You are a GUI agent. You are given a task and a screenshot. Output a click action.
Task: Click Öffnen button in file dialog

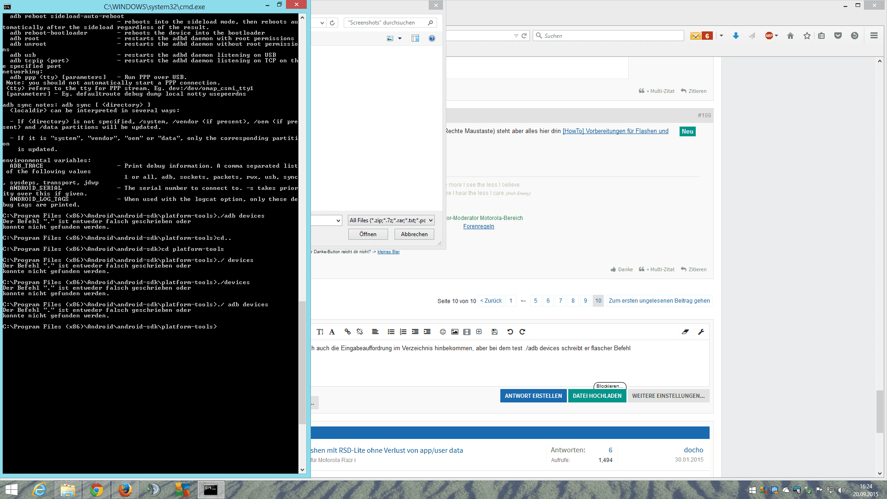368,234
